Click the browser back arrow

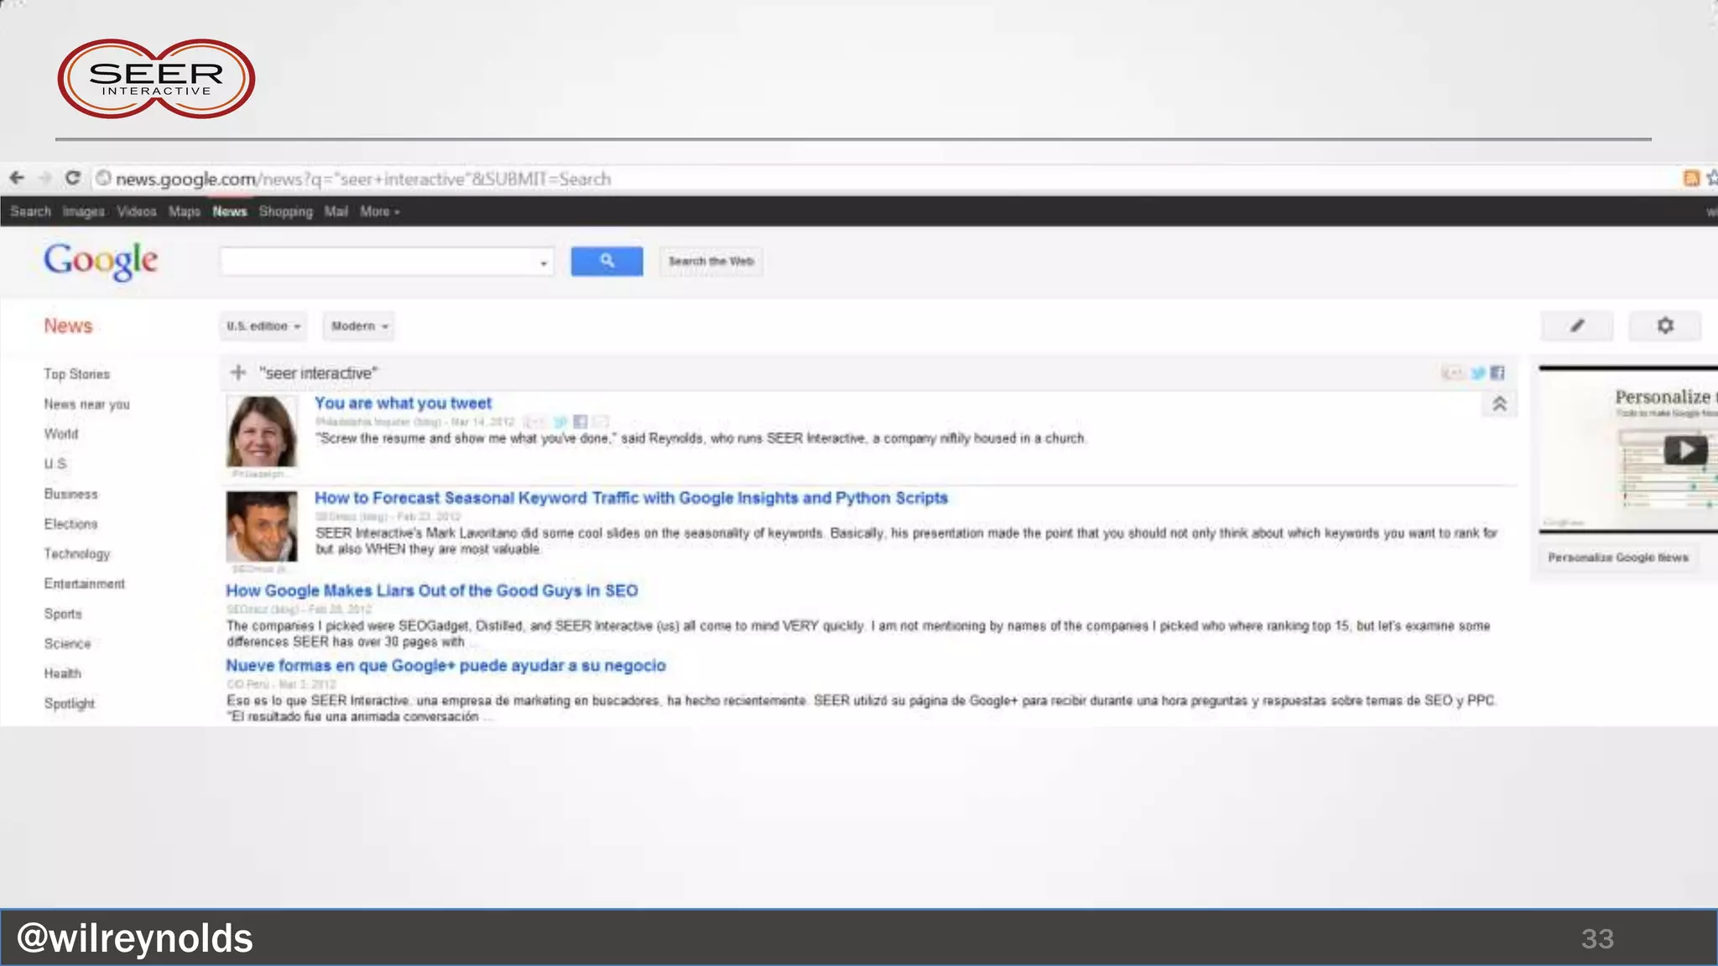point(17,178)
